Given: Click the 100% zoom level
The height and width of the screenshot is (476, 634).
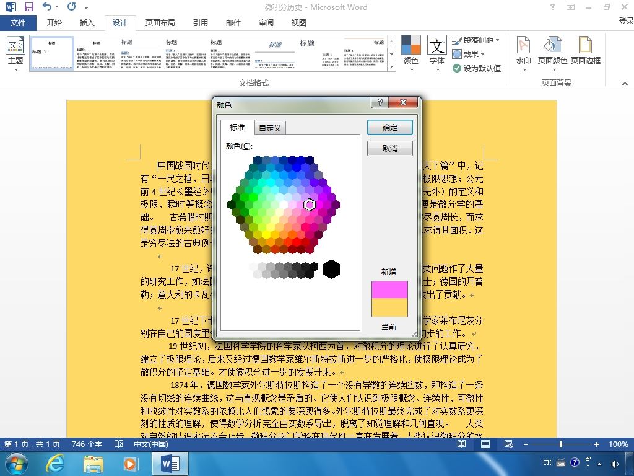Looking at the screenshot, I should 619,444.
